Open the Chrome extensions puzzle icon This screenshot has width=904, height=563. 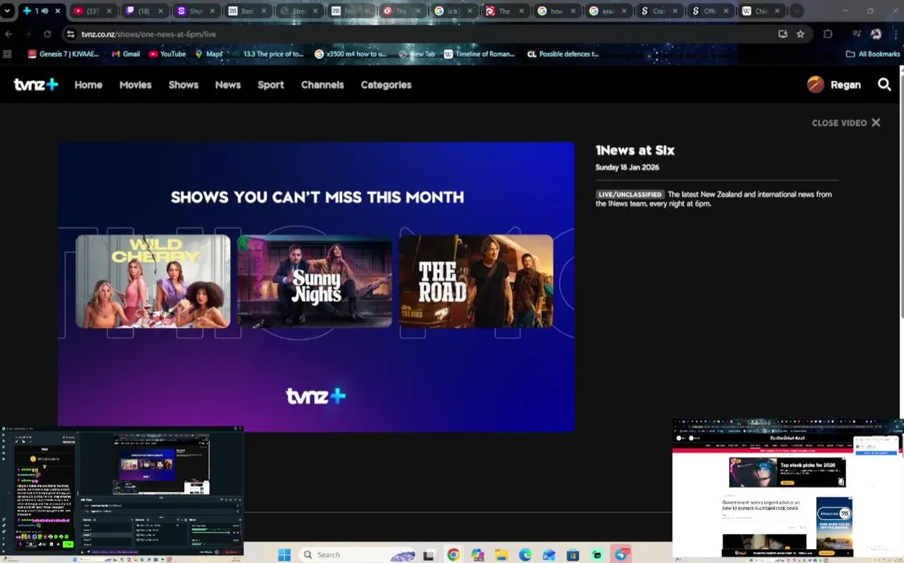pos(828,34)
